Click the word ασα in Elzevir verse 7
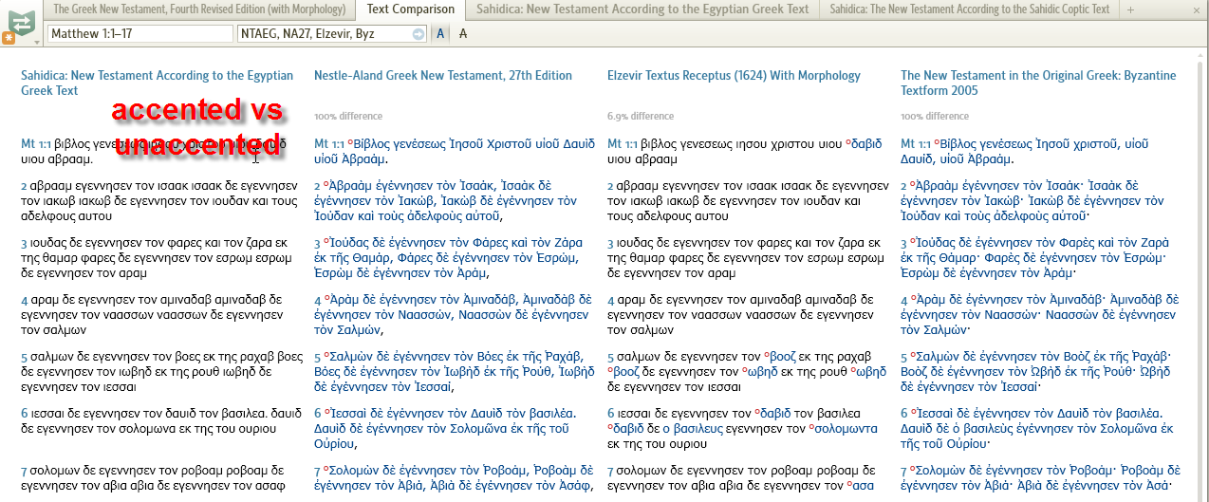 click(x=863, y=486)
